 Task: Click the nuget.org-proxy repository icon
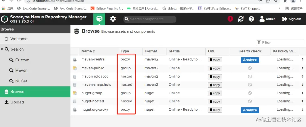pos(75,110)
